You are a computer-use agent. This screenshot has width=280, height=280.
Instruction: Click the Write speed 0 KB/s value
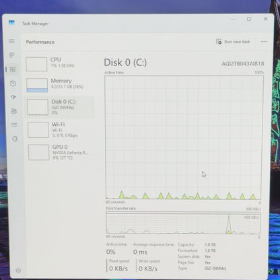[148, 269]
